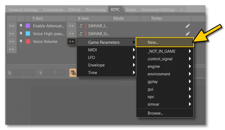Select the SIMVAR_I X Axis entry
Image resolution: width=225 pixels, height=130 pixels.
98,26
